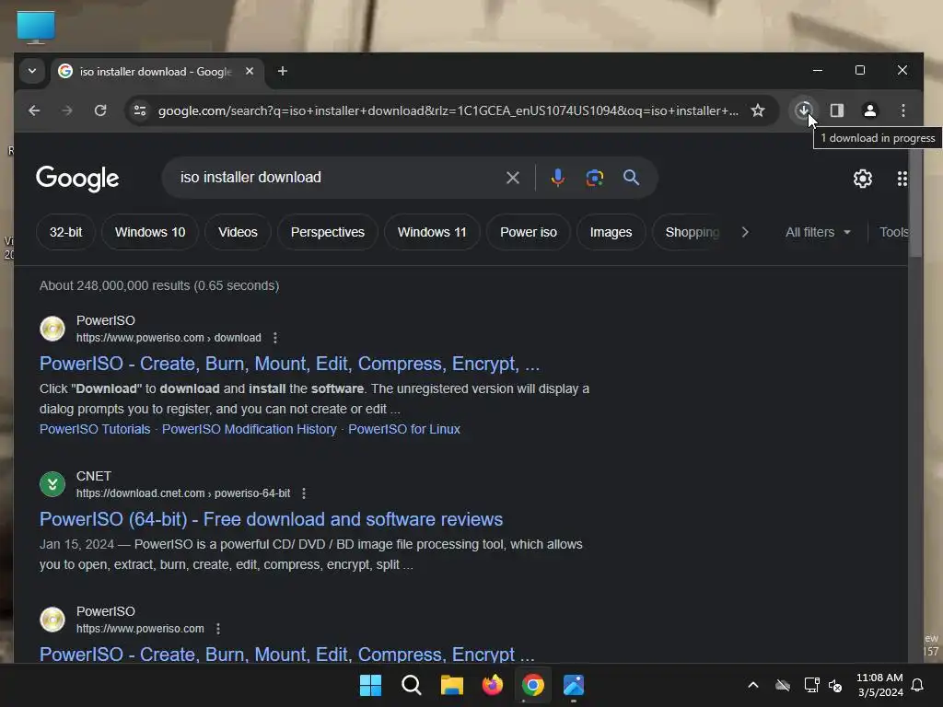The height and width of the screenshot is (707, 943).
Task: Open the Windows Start menu
Action: click(x=370, y=685)
